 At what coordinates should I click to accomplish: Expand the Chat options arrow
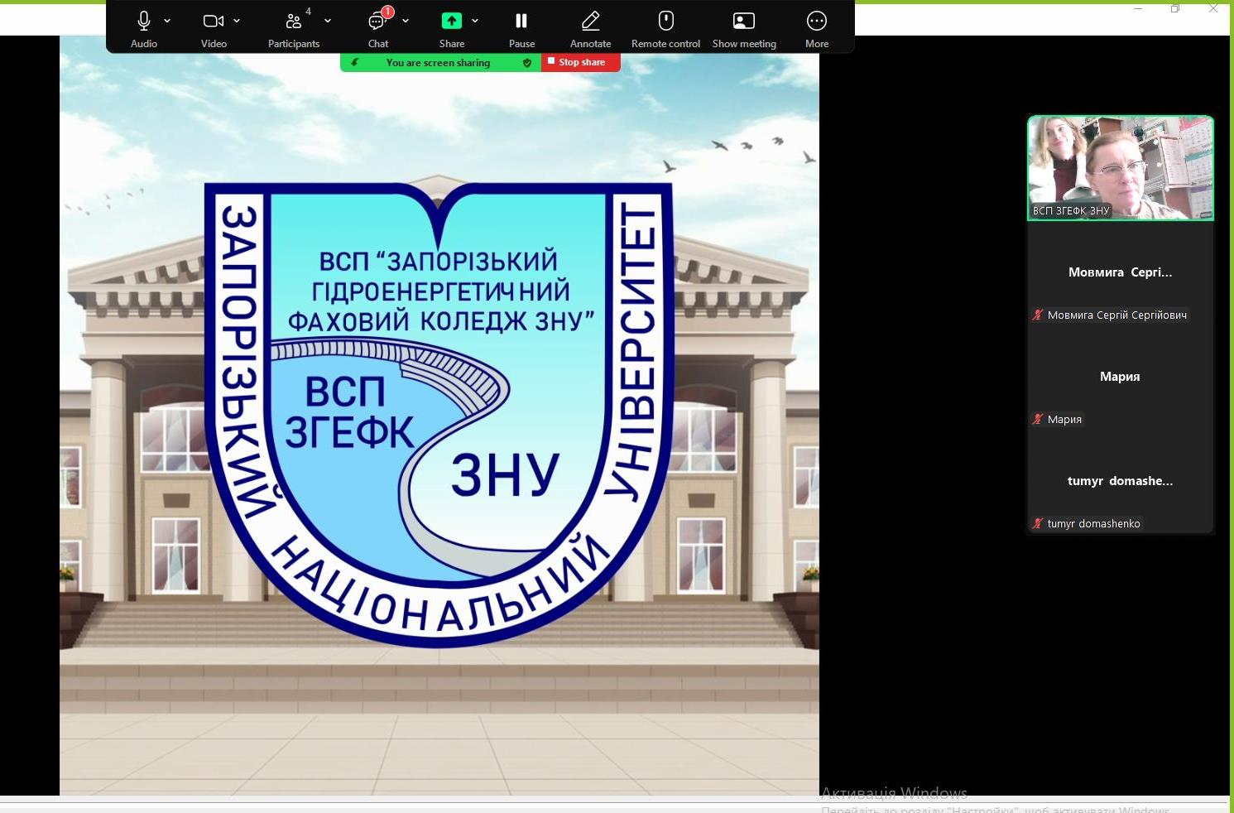coord(406,21)
